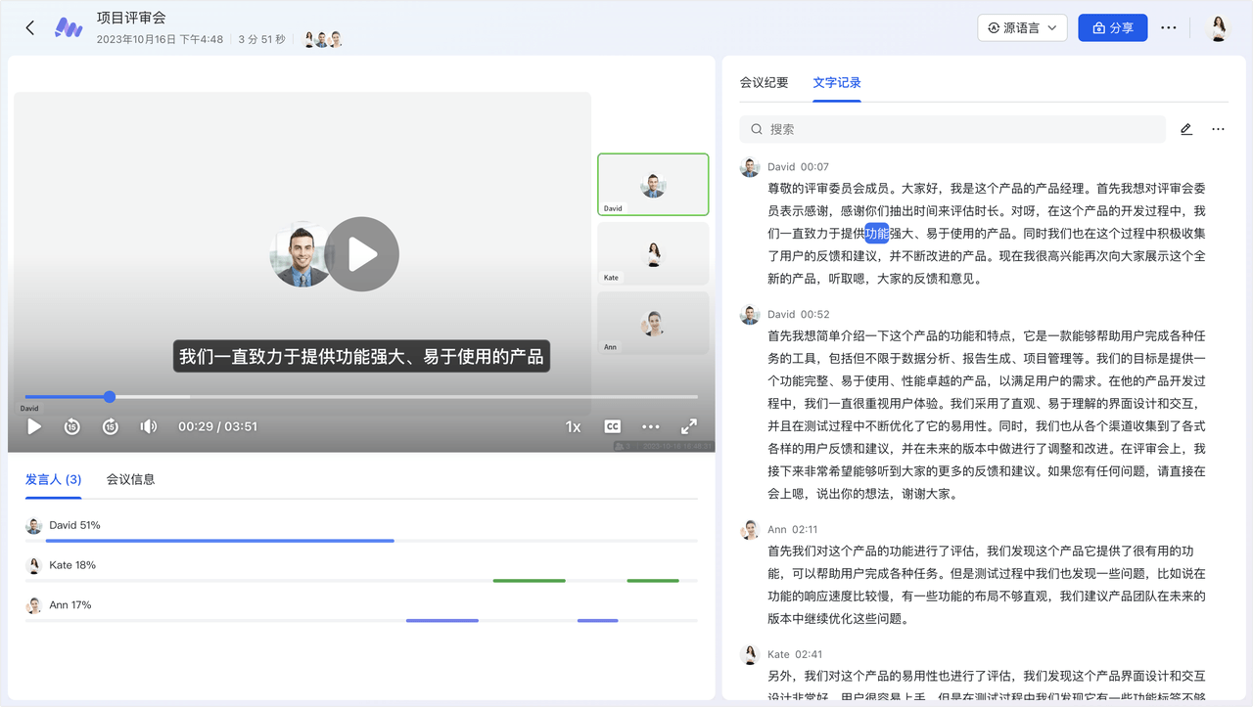
Task: Click the more options icon in the player controls
Action: [x=650, y=426]
